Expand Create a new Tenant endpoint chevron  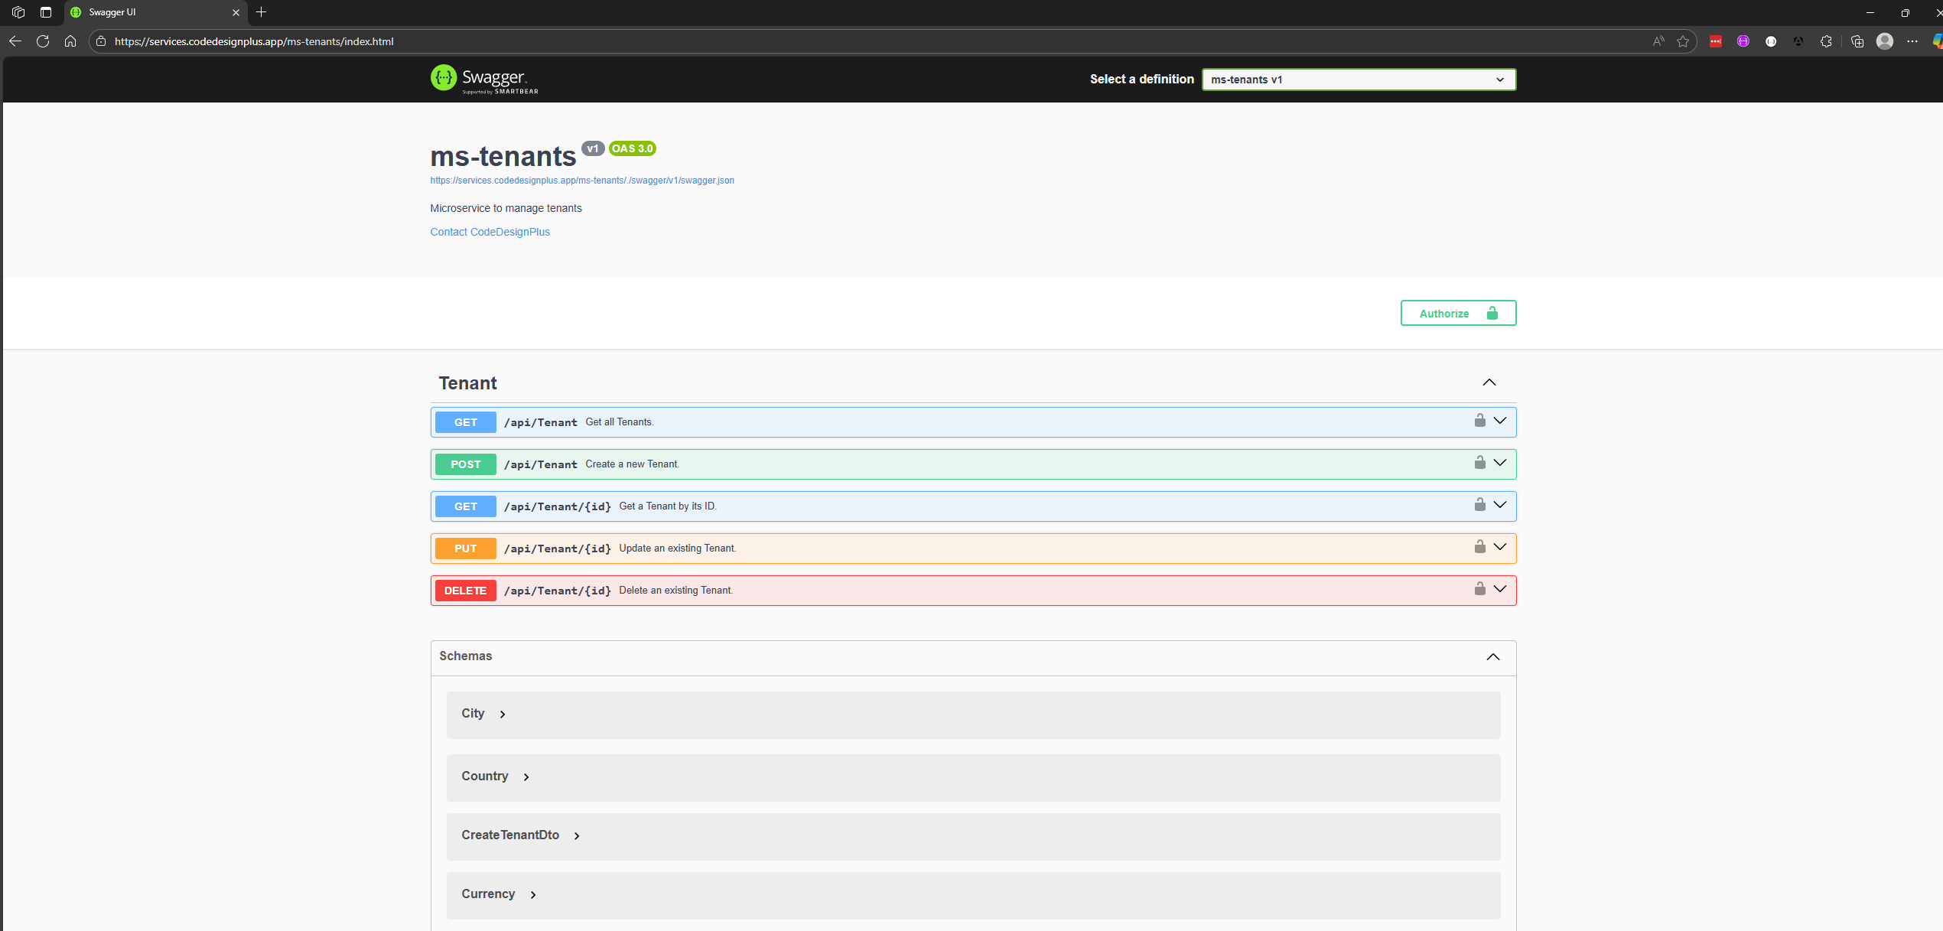[1499, 463]
